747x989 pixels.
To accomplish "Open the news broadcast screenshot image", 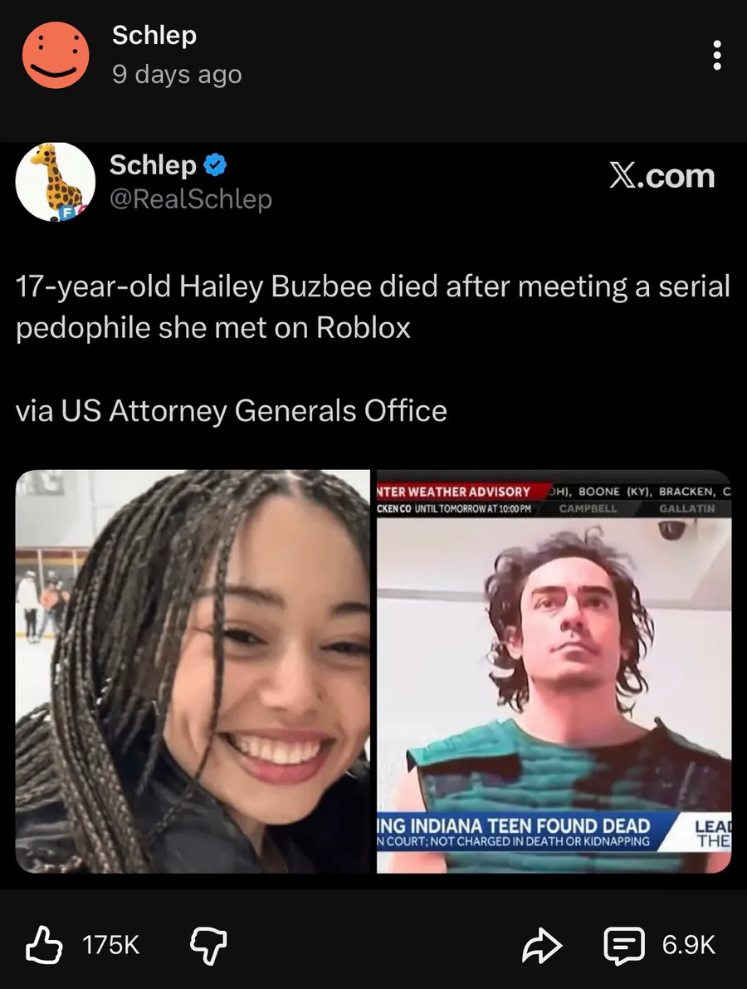I will [x=554, y=671].
